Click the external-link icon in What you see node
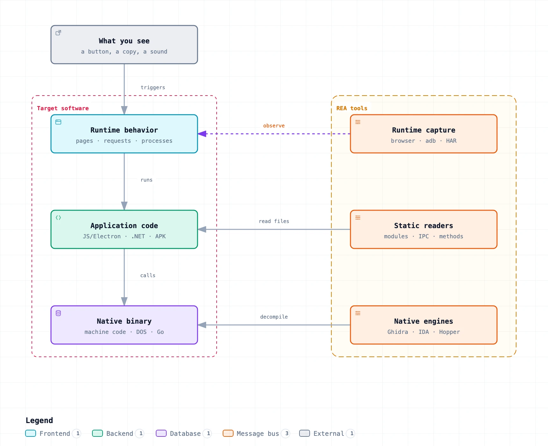This screenshot has height=446, width=548. coord(58,33)
